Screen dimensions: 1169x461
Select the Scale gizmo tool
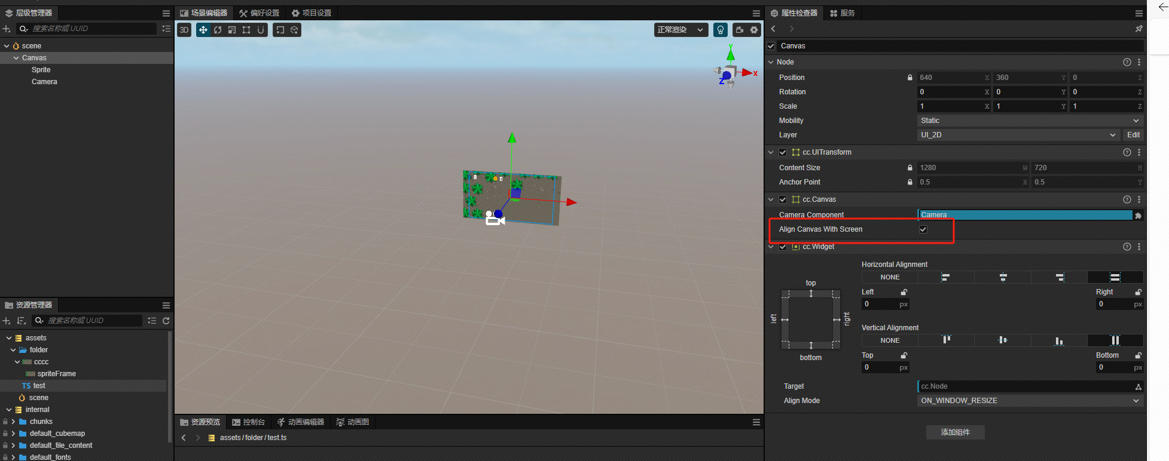click(232, 30)
